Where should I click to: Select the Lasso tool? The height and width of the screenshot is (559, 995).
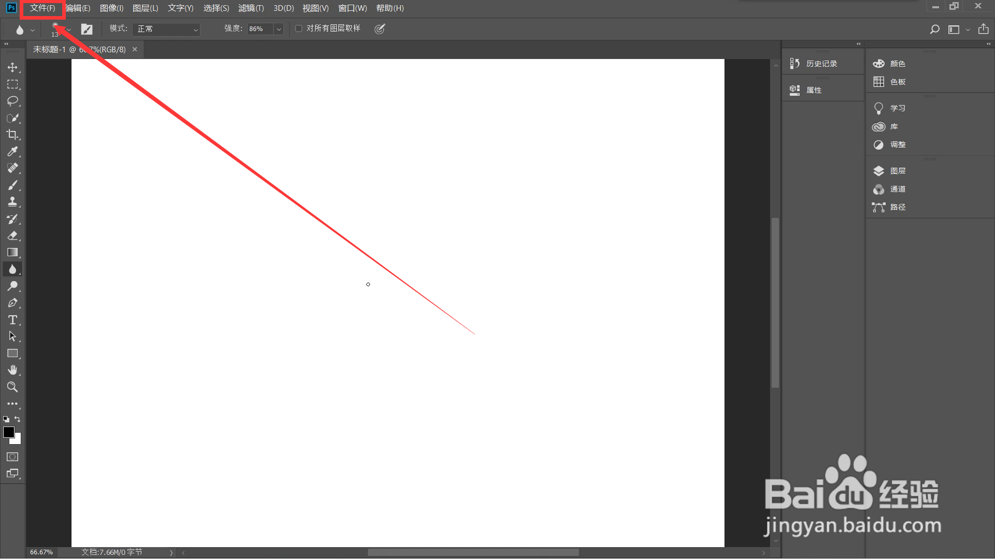click(12, 101)
